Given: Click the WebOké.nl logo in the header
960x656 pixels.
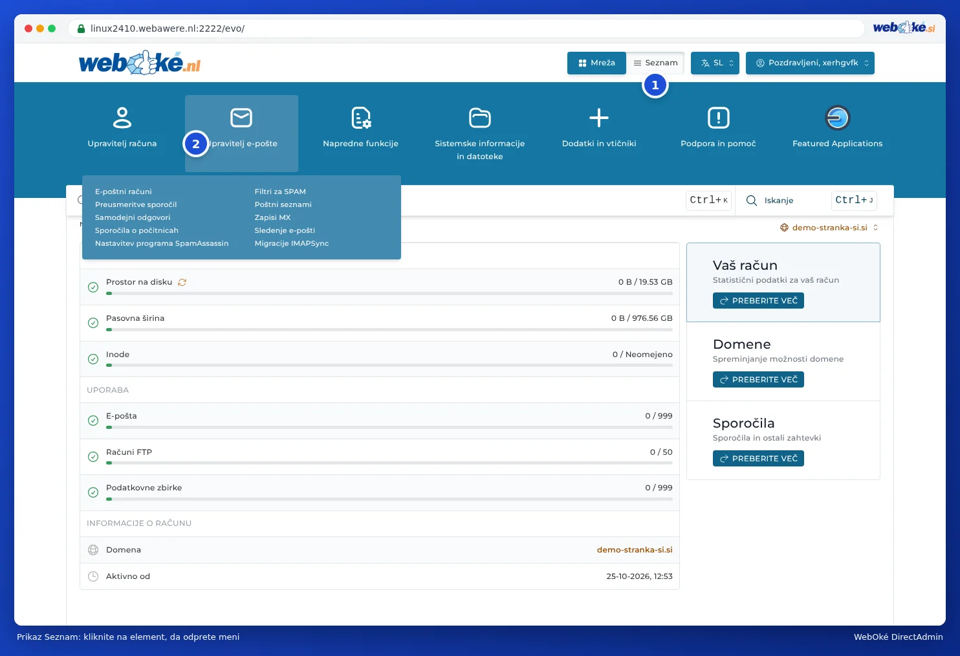Looking at the screenshot, I should point(140,63).
